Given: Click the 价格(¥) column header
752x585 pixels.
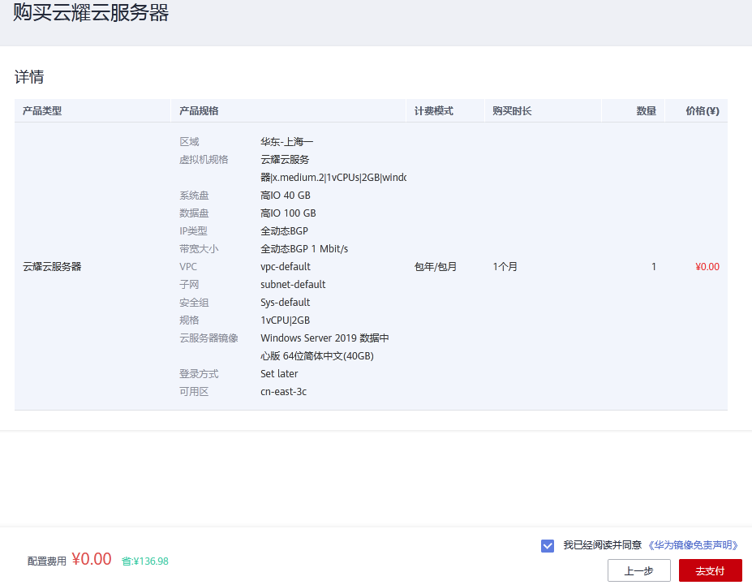Looking at the screenshot, I should (702, 111).
